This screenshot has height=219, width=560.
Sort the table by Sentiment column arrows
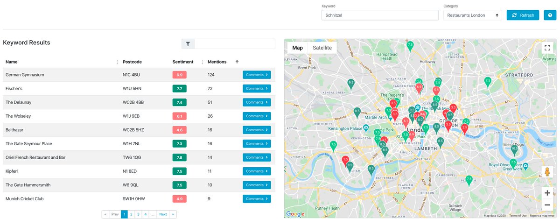(203, 62)
